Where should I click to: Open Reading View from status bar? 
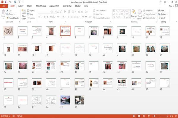[144, 116]
